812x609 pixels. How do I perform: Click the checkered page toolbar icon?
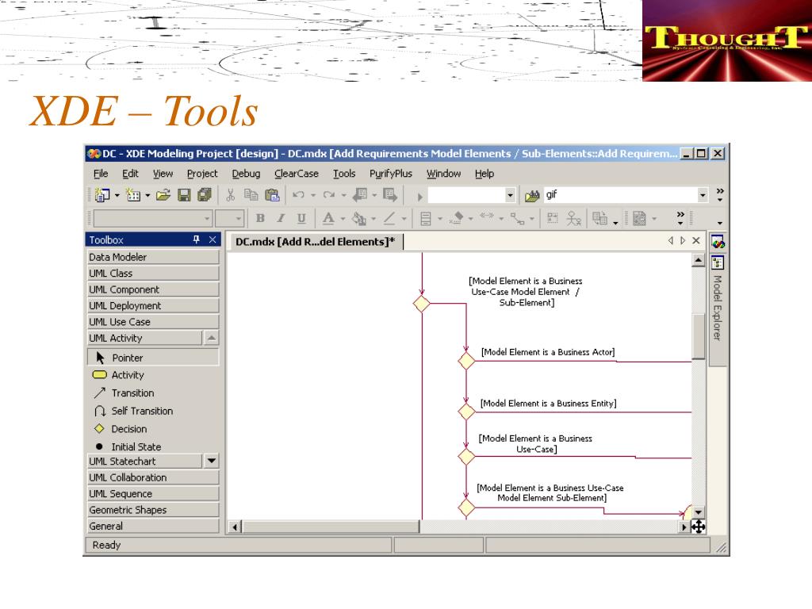click(640, 219)
